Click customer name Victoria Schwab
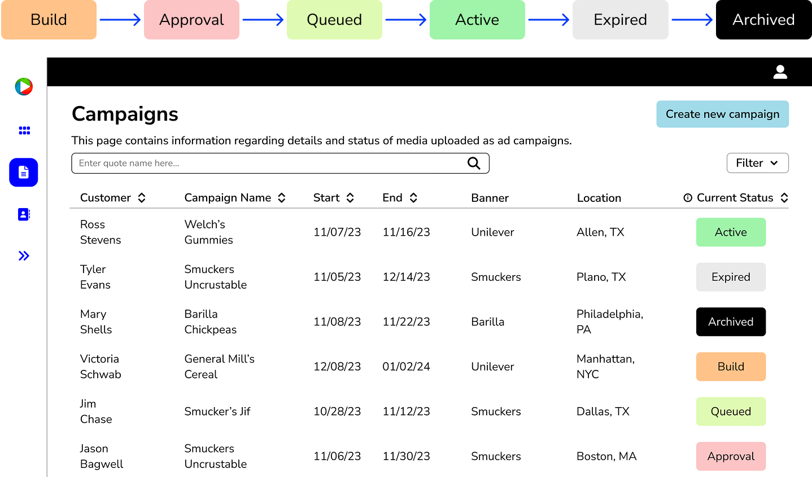 [x=101, y=366]
